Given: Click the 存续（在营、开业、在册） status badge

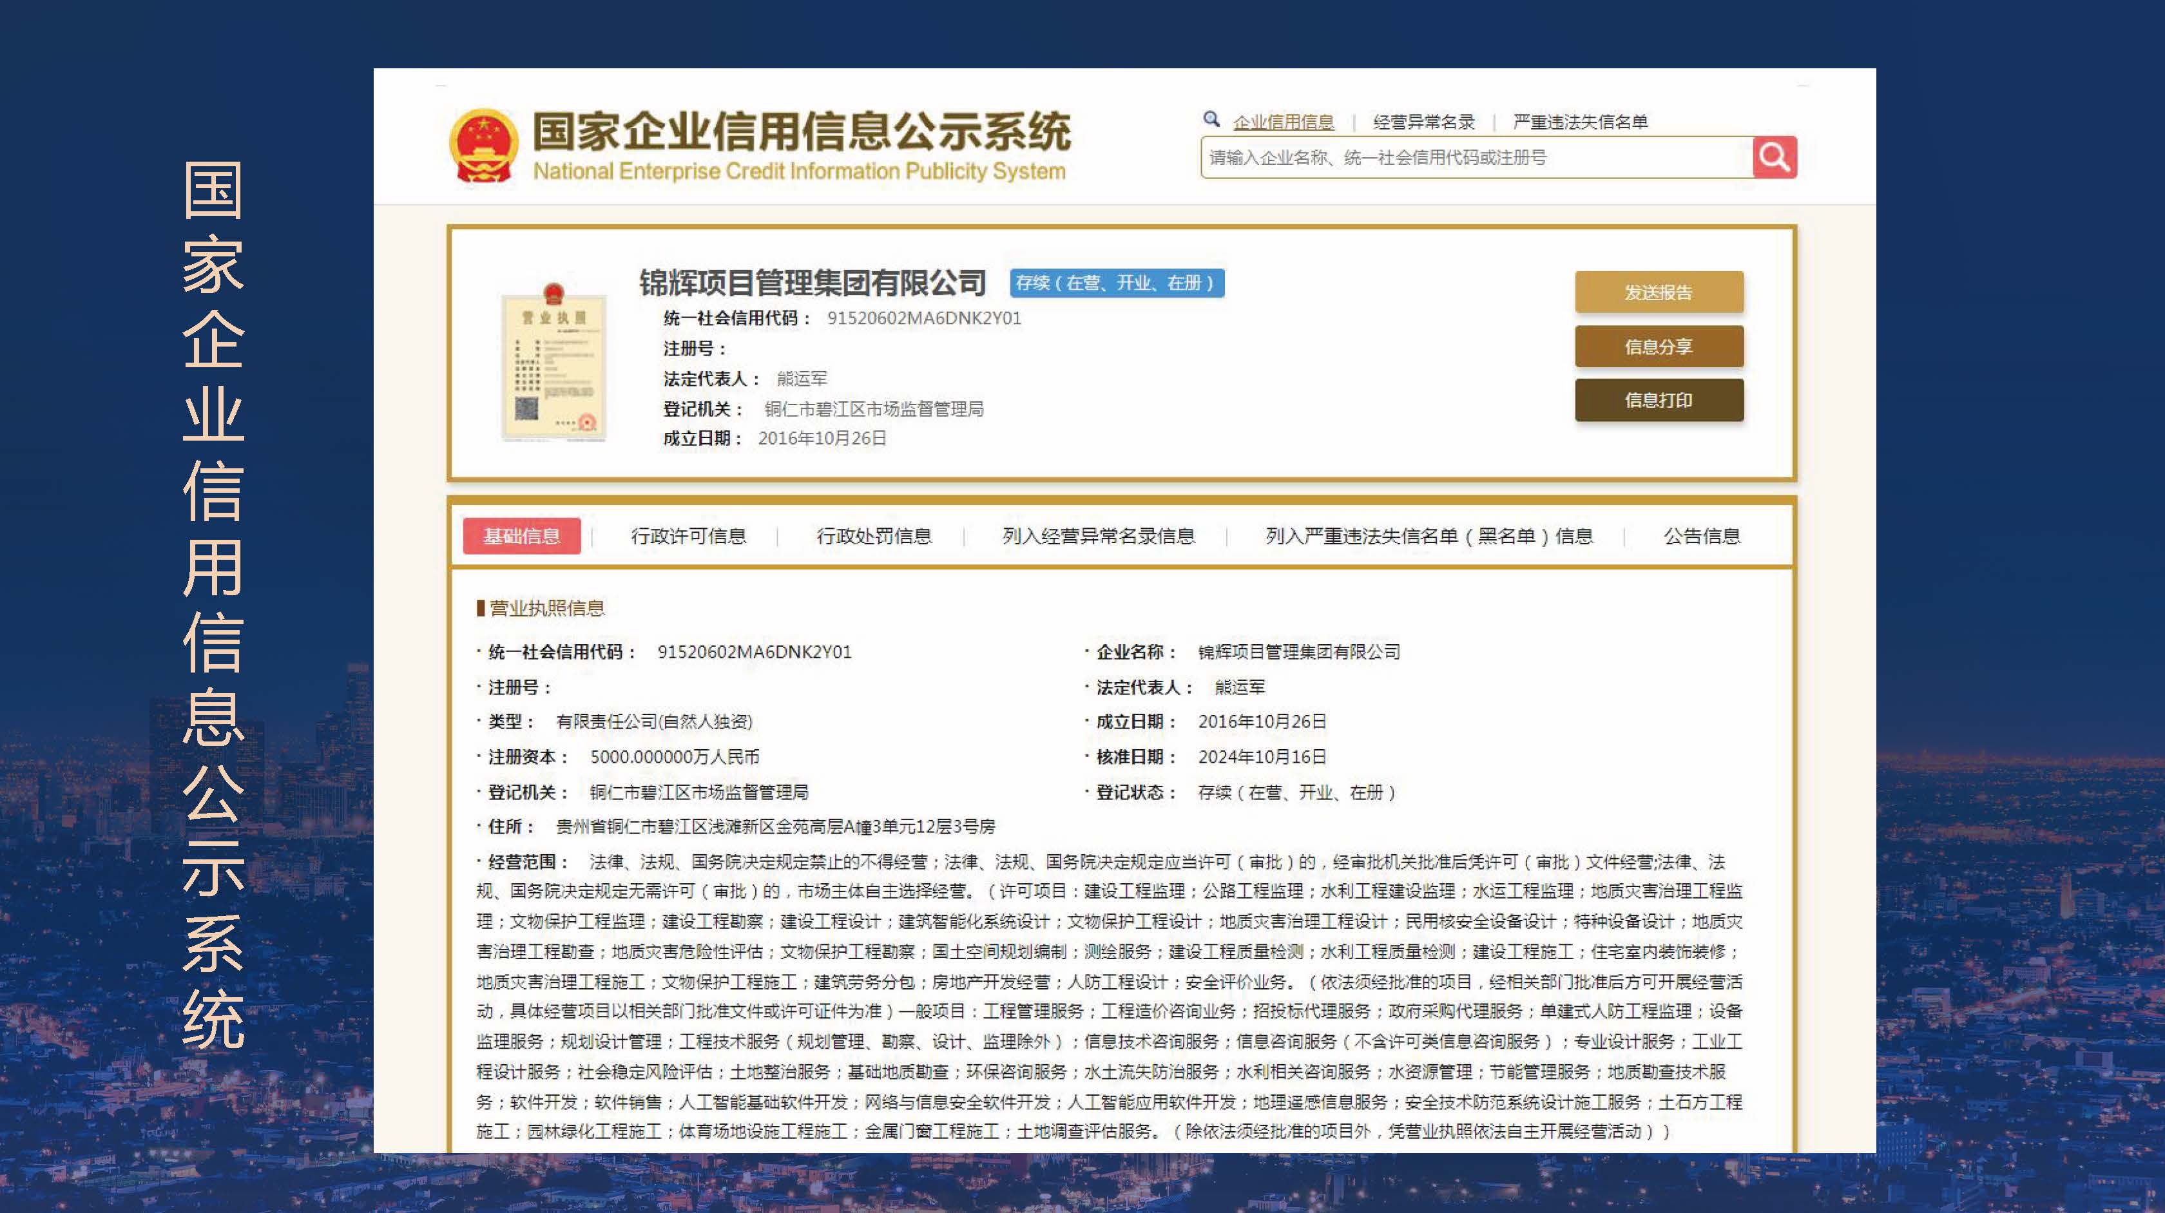Looking at the screenshot, I should click(1117, 283).
